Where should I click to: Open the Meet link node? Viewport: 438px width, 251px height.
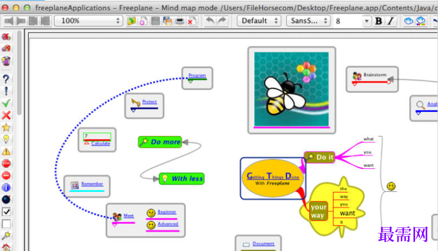coord(129,215)
